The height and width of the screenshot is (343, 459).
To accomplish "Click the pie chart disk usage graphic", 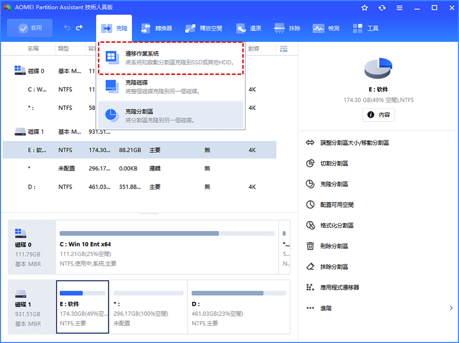I will tap(378, 68).
